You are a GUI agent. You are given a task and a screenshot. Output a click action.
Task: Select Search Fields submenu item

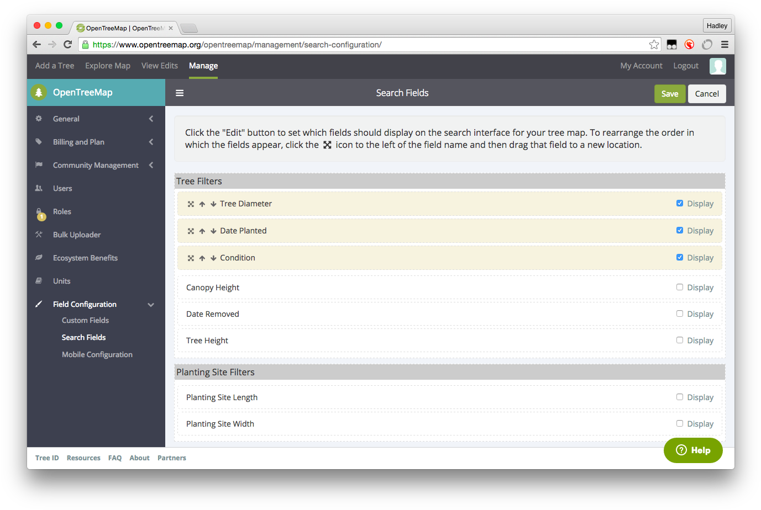click(x=83, y=337)
